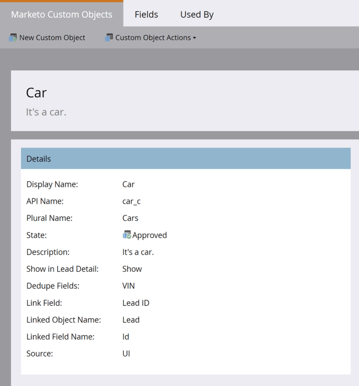This screenshot has height=386, width=359.
Task: Expand the Custom Object Actions dropdown arrow
Action: coord(194,38)
